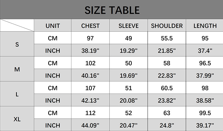The height and width of the screenshot is (131, 223).
Task: Click the SIZE TABLE title header
Action: pos(112,10)
